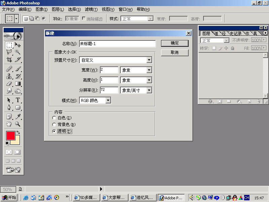Select the Notes tool
Image resolution: width=269 pixels, height=202 pixels.
[x=9, y=116]
